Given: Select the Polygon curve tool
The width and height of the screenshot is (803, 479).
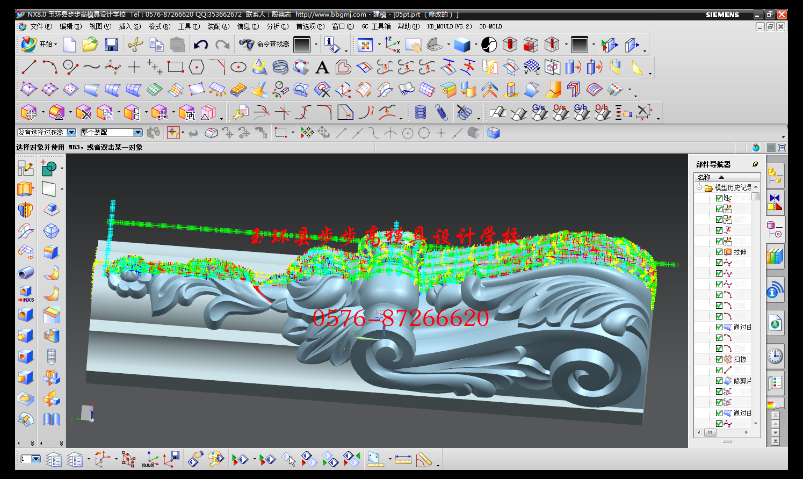Looking at the screenshot, I should (x=197, y=67).
